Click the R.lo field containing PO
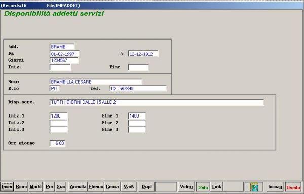Screen dimensions: 304x194 (x=55, y=88)
